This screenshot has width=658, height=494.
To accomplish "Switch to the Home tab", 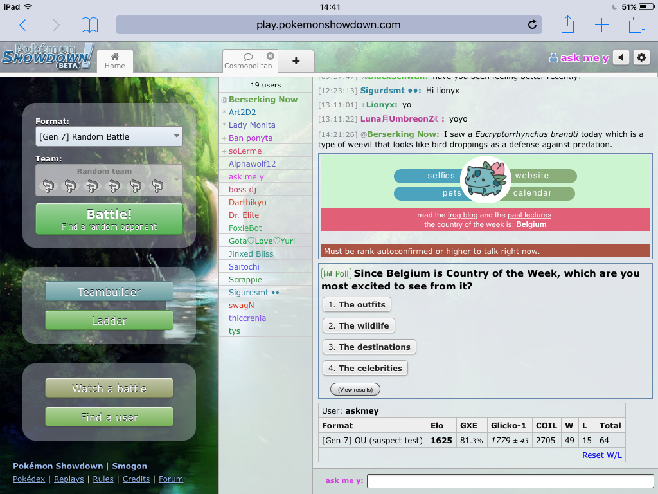I will coord(115,61).
